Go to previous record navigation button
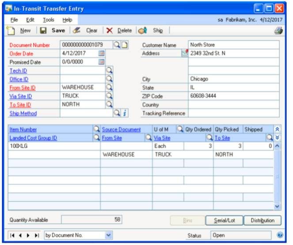This screenshot has height=245, width=293. coord(20,235)
